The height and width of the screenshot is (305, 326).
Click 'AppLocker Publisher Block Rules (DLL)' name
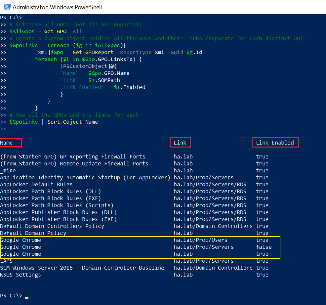click(x=58, y=212)
